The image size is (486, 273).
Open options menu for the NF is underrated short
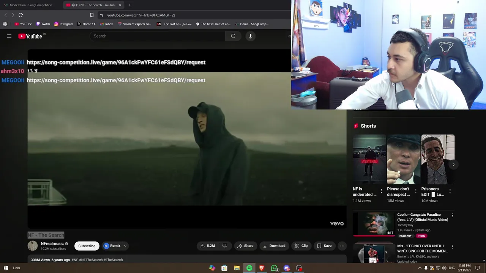(382, 191)
